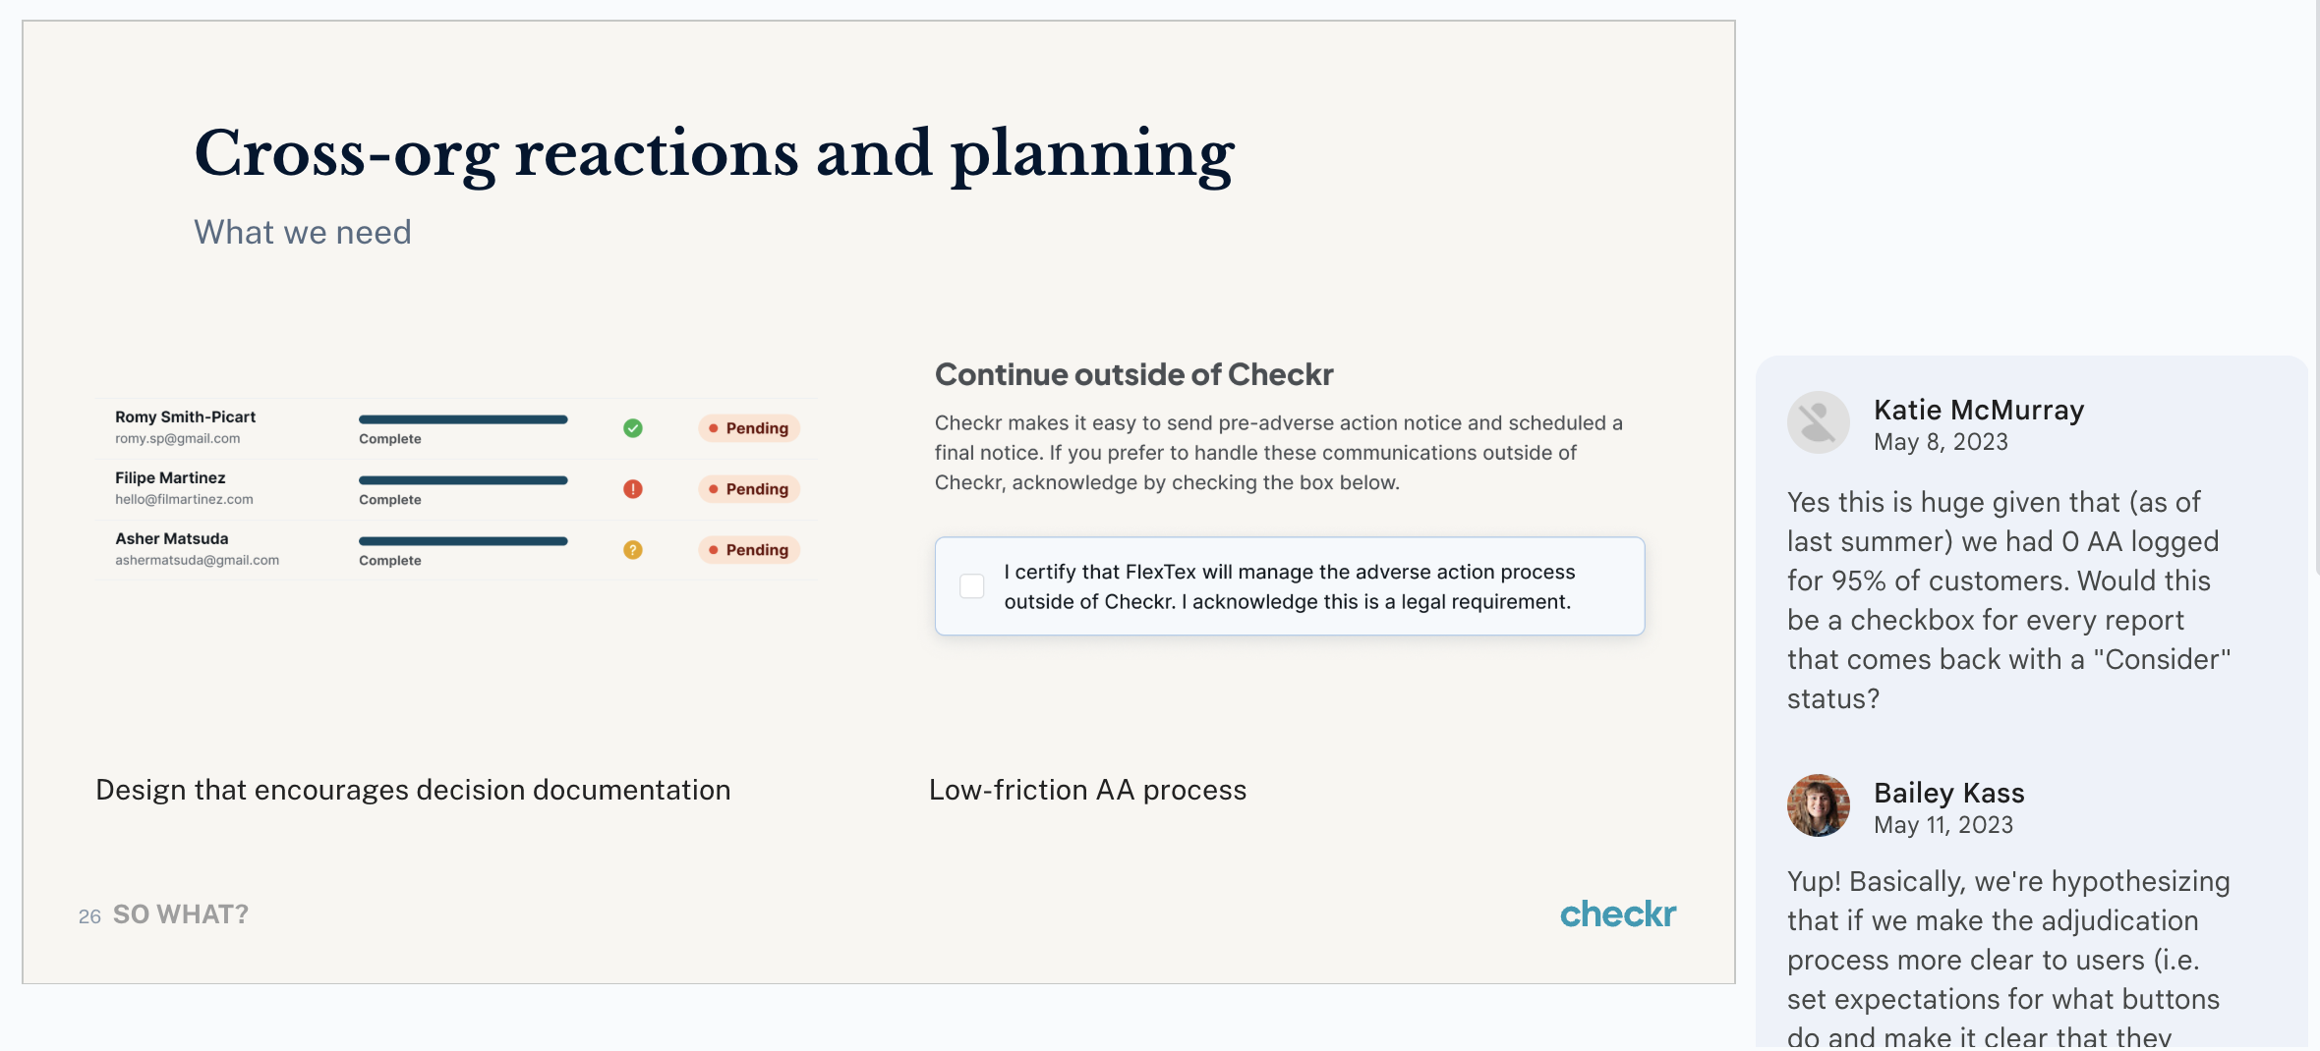Check the FlexTex adverse action certification checkbox
Screen dimensions: 2320x1051
tap(972, 586)
